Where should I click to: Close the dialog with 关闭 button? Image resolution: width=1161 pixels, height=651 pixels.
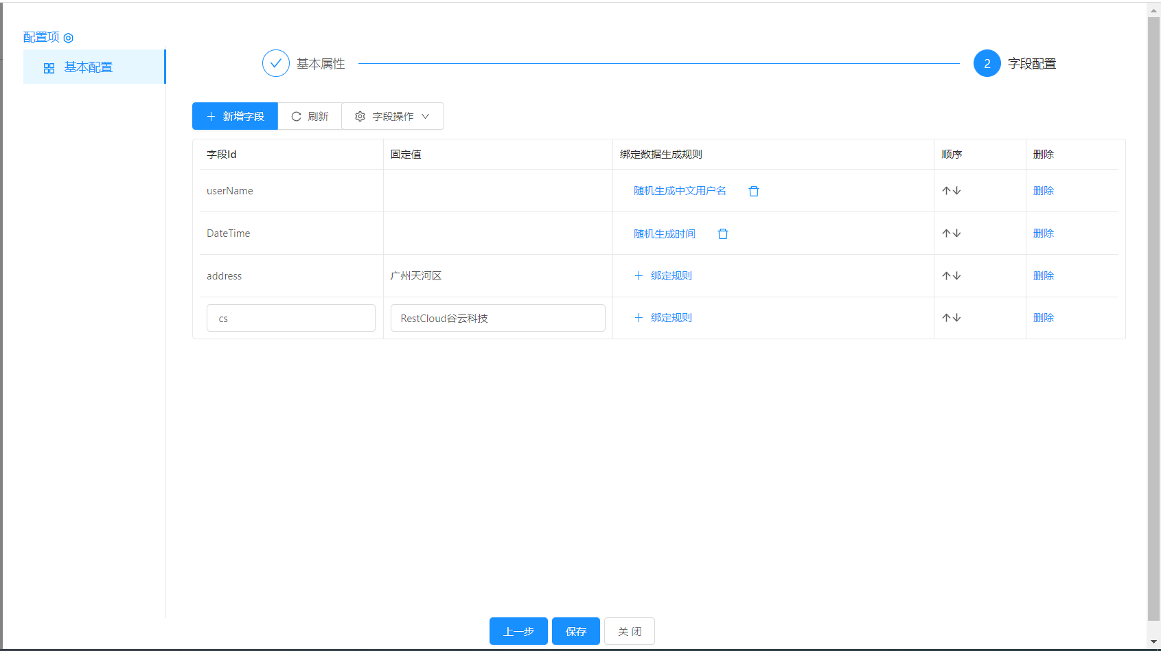coord(629,632)
